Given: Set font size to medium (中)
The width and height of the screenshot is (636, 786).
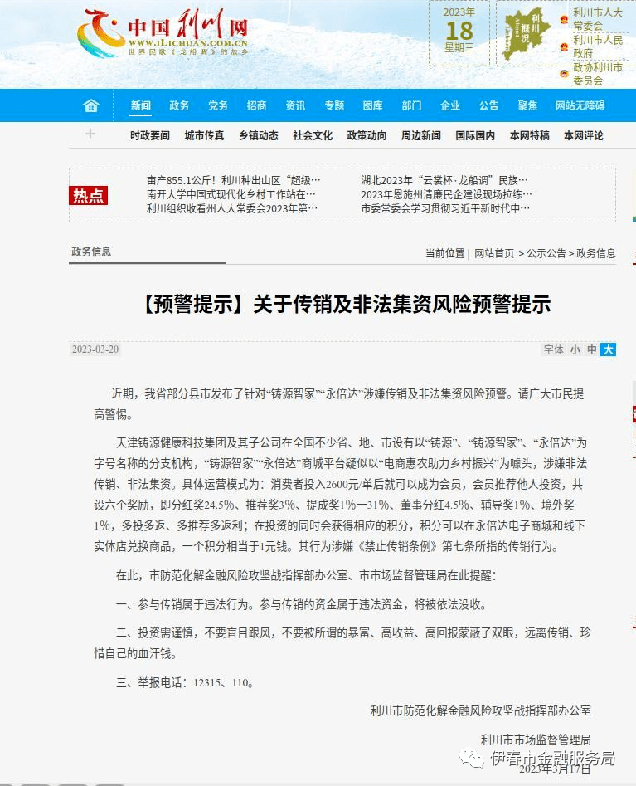Looking at the screenshot, I should pos(592,349).
